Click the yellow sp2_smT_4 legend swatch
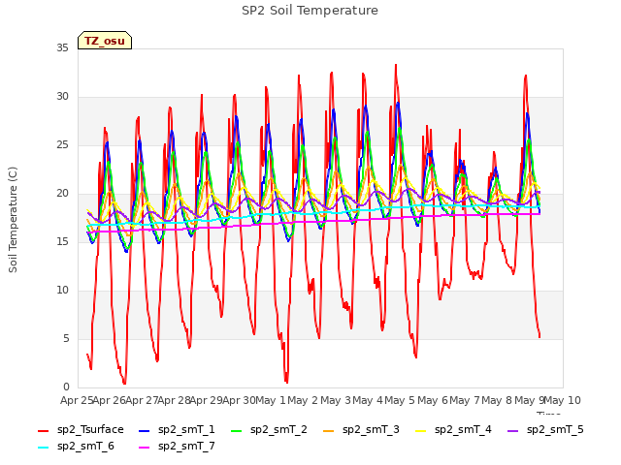The height and width of the screenshot is (465, 621). (420, 431)
